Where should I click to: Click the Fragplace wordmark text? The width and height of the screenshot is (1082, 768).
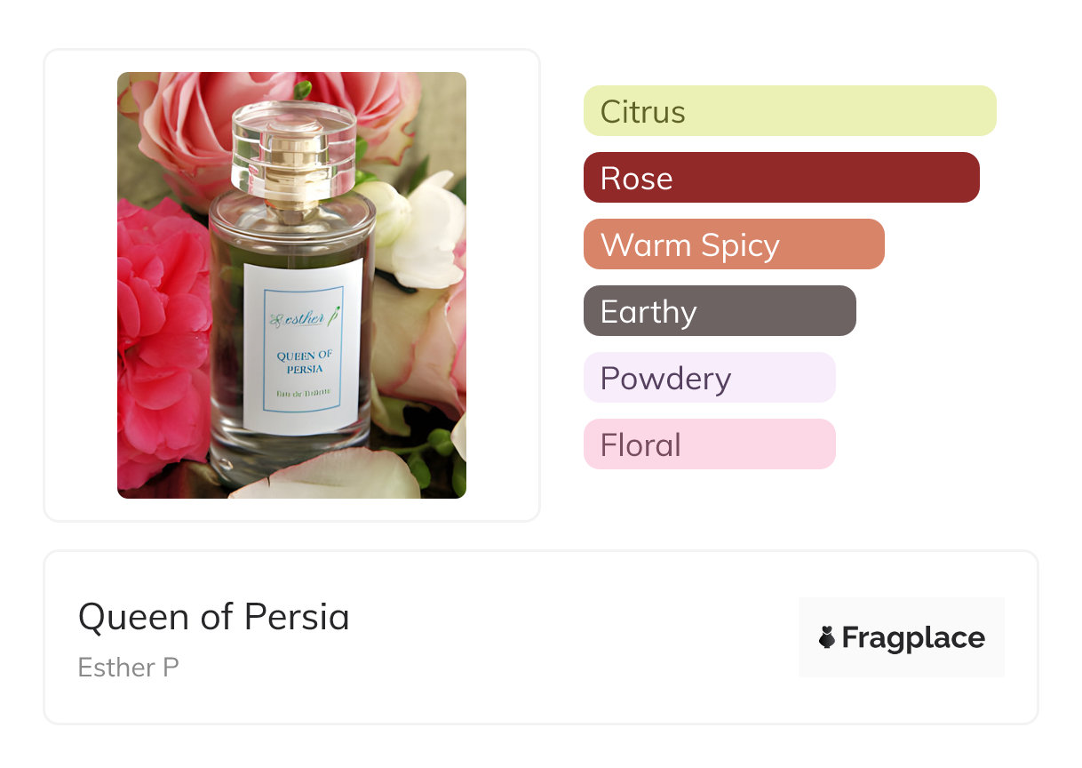(x=913, y=637)
